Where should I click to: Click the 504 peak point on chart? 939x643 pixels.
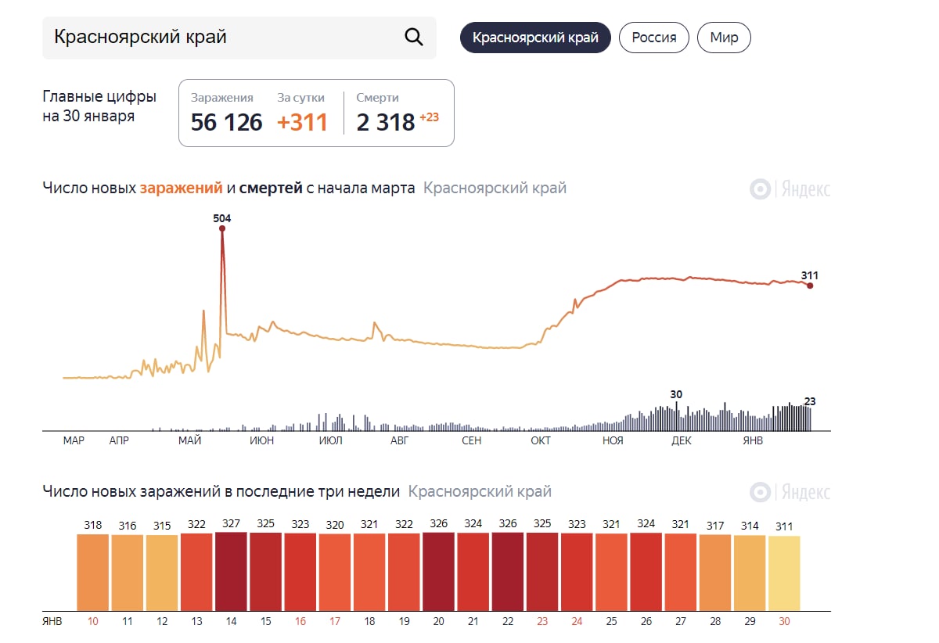click(x=222, y=228)
